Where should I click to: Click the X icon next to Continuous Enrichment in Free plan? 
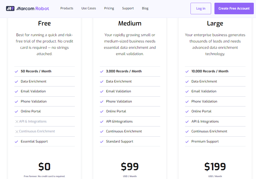[x=17, y=132]
